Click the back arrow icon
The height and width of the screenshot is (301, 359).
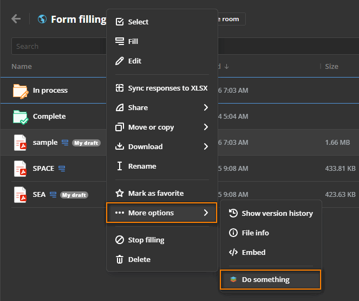click(16, 19)
